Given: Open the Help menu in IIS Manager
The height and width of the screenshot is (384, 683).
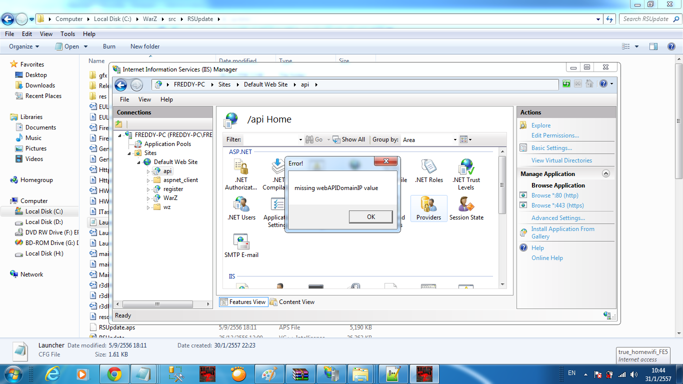Looking at the screenshot, I should click(166, 99).
